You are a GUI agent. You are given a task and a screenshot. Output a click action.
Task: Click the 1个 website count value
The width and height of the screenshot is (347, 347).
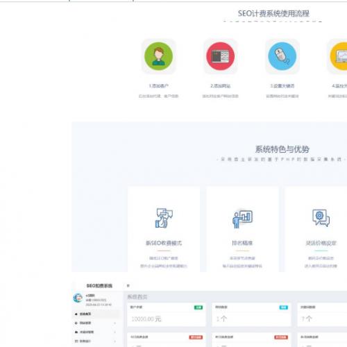click(221, 319)
